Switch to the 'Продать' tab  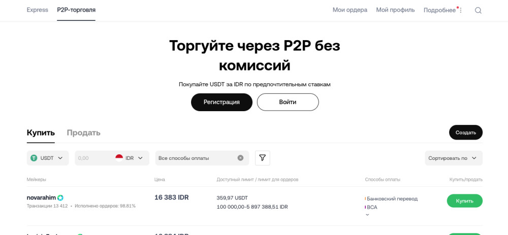point(83,132)
